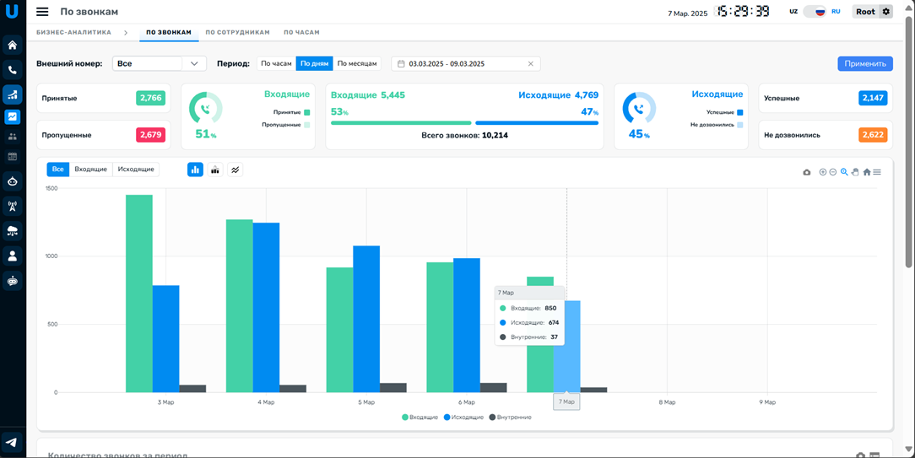Toggle the Внутренние series in chart legend
The height and width of the screenshot is (458, 915).
point(510,418)
